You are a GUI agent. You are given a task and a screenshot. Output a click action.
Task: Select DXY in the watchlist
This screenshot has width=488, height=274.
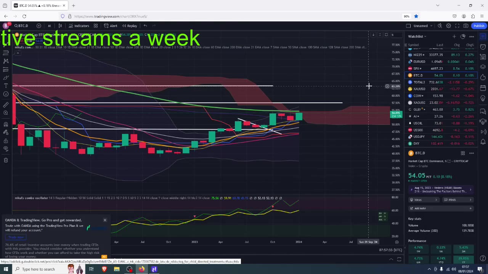click(x=440, y=143)
